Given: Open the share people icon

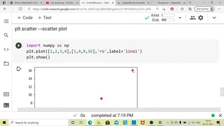Looking at the screenshot, I should click(x=192, y=18).
